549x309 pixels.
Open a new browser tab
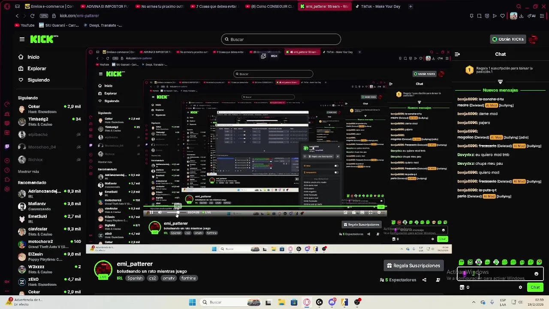410,6
